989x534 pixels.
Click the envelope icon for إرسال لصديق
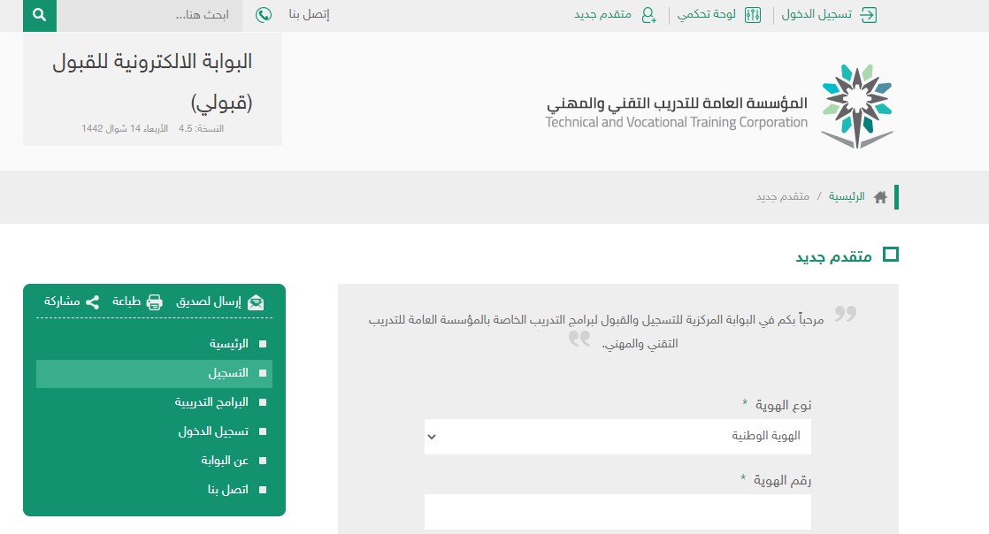tap(256, 302)
